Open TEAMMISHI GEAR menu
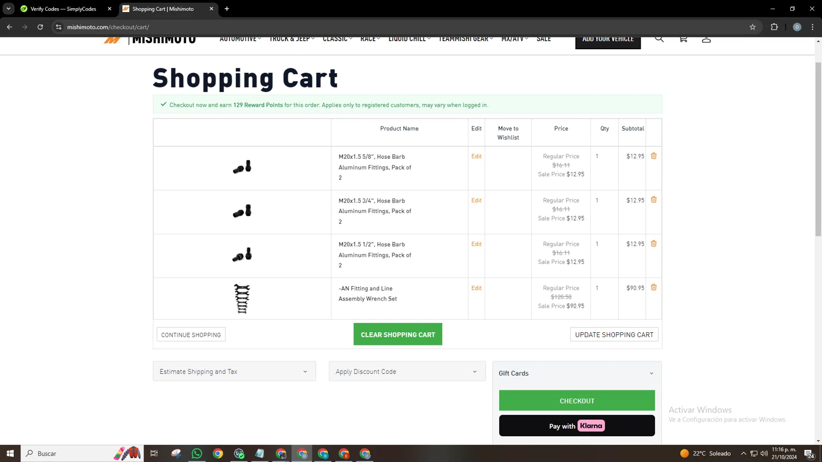This screenshot has height=462, width=822. 466,39
